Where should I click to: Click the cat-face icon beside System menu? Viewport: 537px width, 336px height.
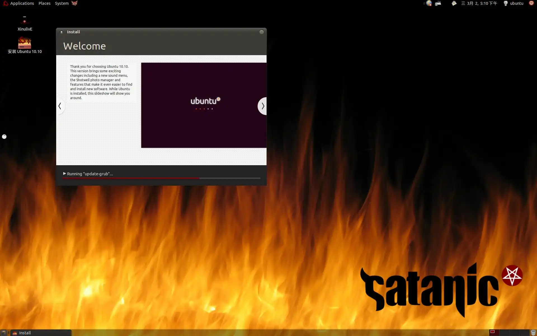tap(74, 3)
